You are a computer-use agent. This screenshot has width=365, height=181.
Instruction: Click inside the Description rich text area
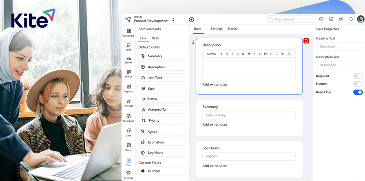[x=249, y=69]
